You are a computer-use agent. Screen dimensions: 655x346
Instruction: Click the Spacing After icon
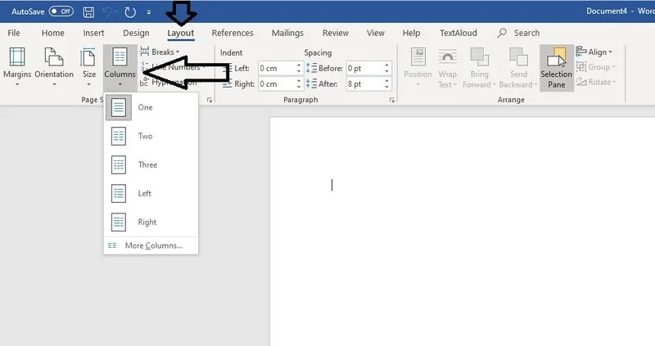(x=311, y=84)
